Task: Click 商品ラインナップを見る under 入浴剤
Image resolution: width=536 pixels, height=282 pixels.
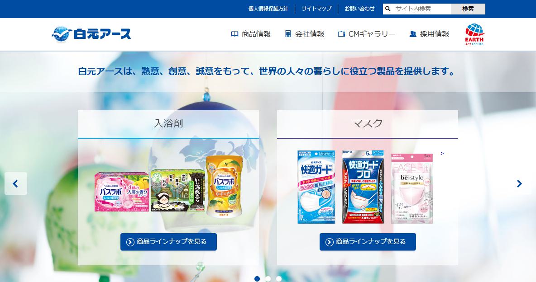Action: coord(168,242)
